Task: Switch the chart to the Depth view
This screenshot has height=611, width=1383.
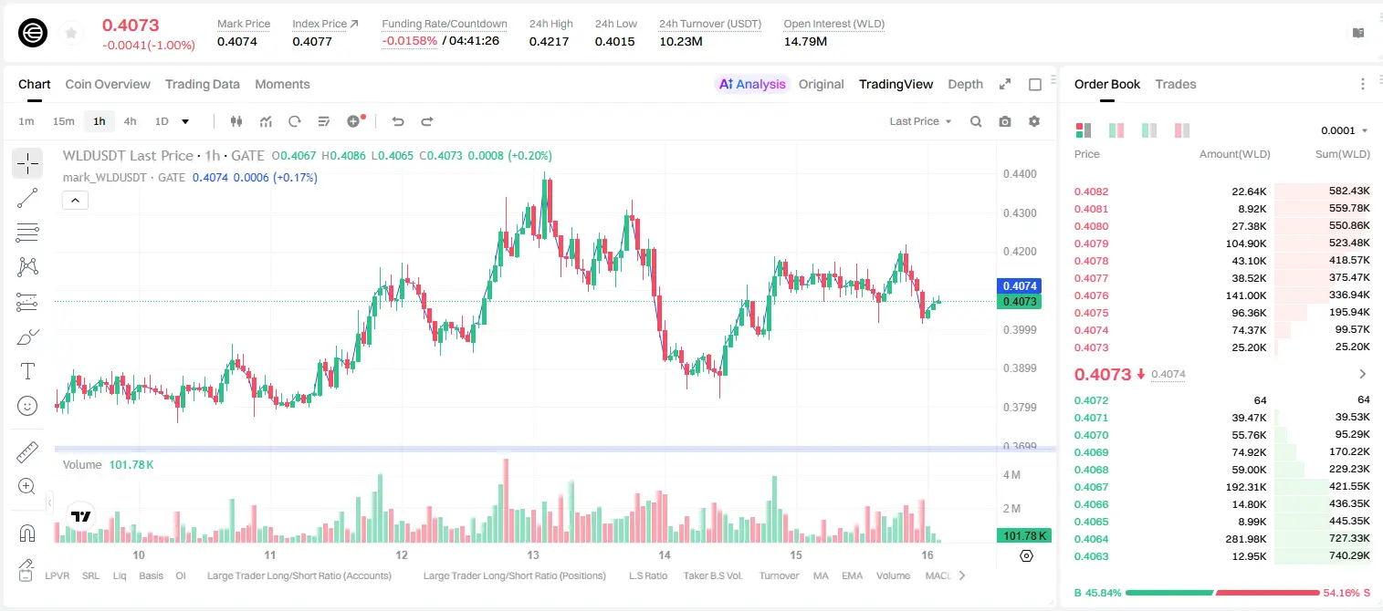Action: (x=965, y=84)
